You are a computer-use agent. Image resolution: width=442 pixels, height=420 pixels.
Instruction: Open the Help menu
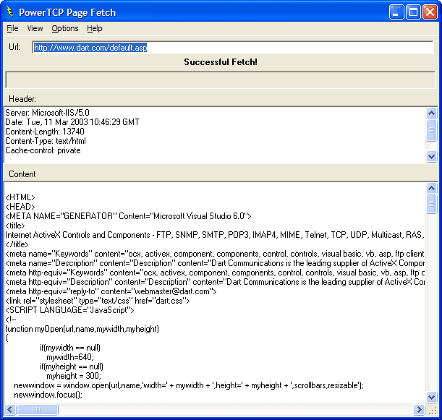pyautogui.click(x=95, y=28)
